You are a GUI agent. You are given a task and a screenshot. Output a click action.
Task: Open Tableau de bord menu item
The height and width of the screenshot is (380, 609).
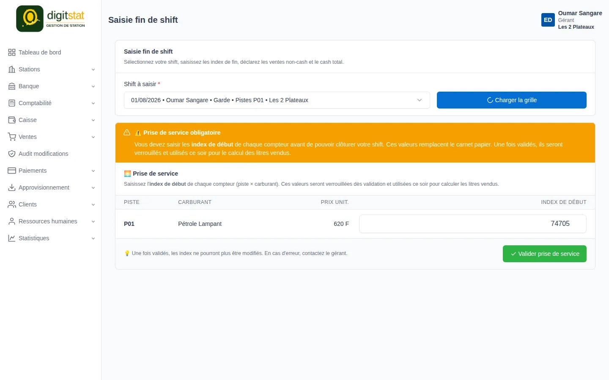point(51,52)
